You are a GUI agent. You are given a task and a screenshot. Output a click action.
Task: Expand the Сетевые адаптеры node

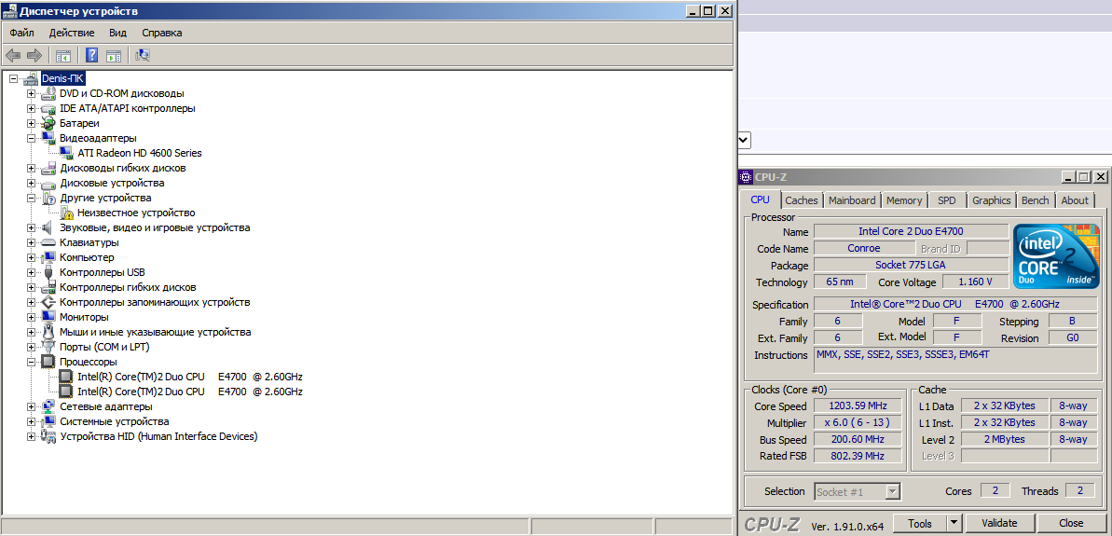point(31,406)
